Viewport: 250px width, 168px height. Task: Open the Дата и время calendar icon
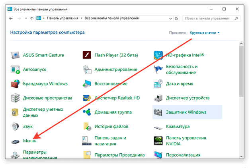point(158,84)
